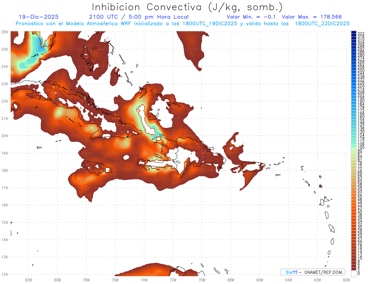Click the 74W longitude label
This screenshot has width=368, height=284.
point(144,280)
